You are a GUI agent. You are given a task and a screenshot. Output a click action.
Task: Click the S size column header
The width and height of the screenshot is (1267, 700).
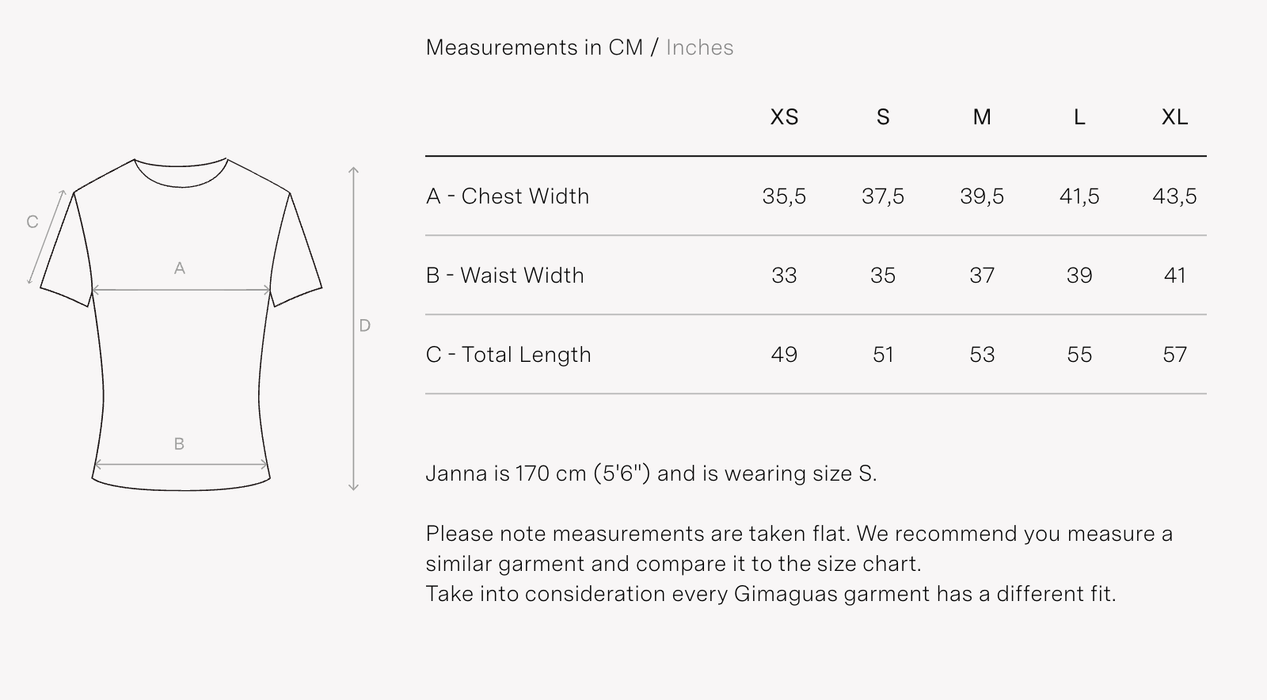click(883, 117)
